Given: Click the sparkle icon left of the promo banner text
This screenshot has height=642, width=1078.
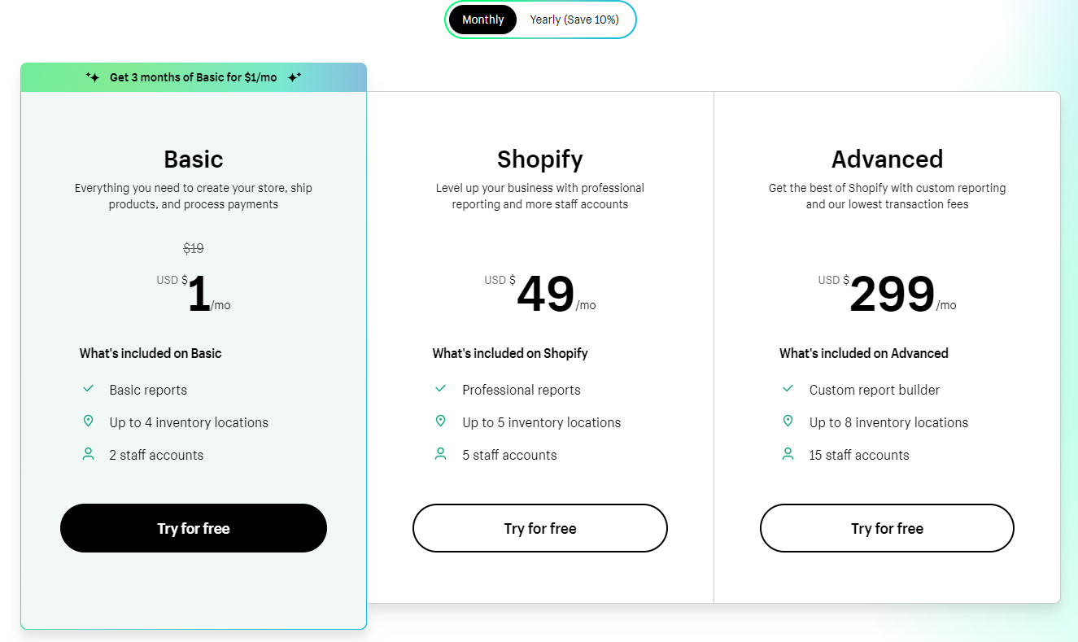Looking at the screenshot, I should point(93,77).
